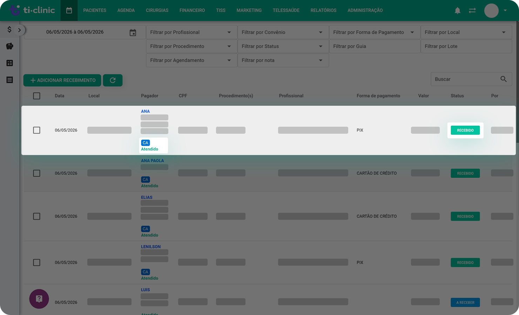The width and height of the screenshot is (519, 315).
Task: Open Filtrar por Forma de Pagamento dropdown
Action: [x=375, y=32]
